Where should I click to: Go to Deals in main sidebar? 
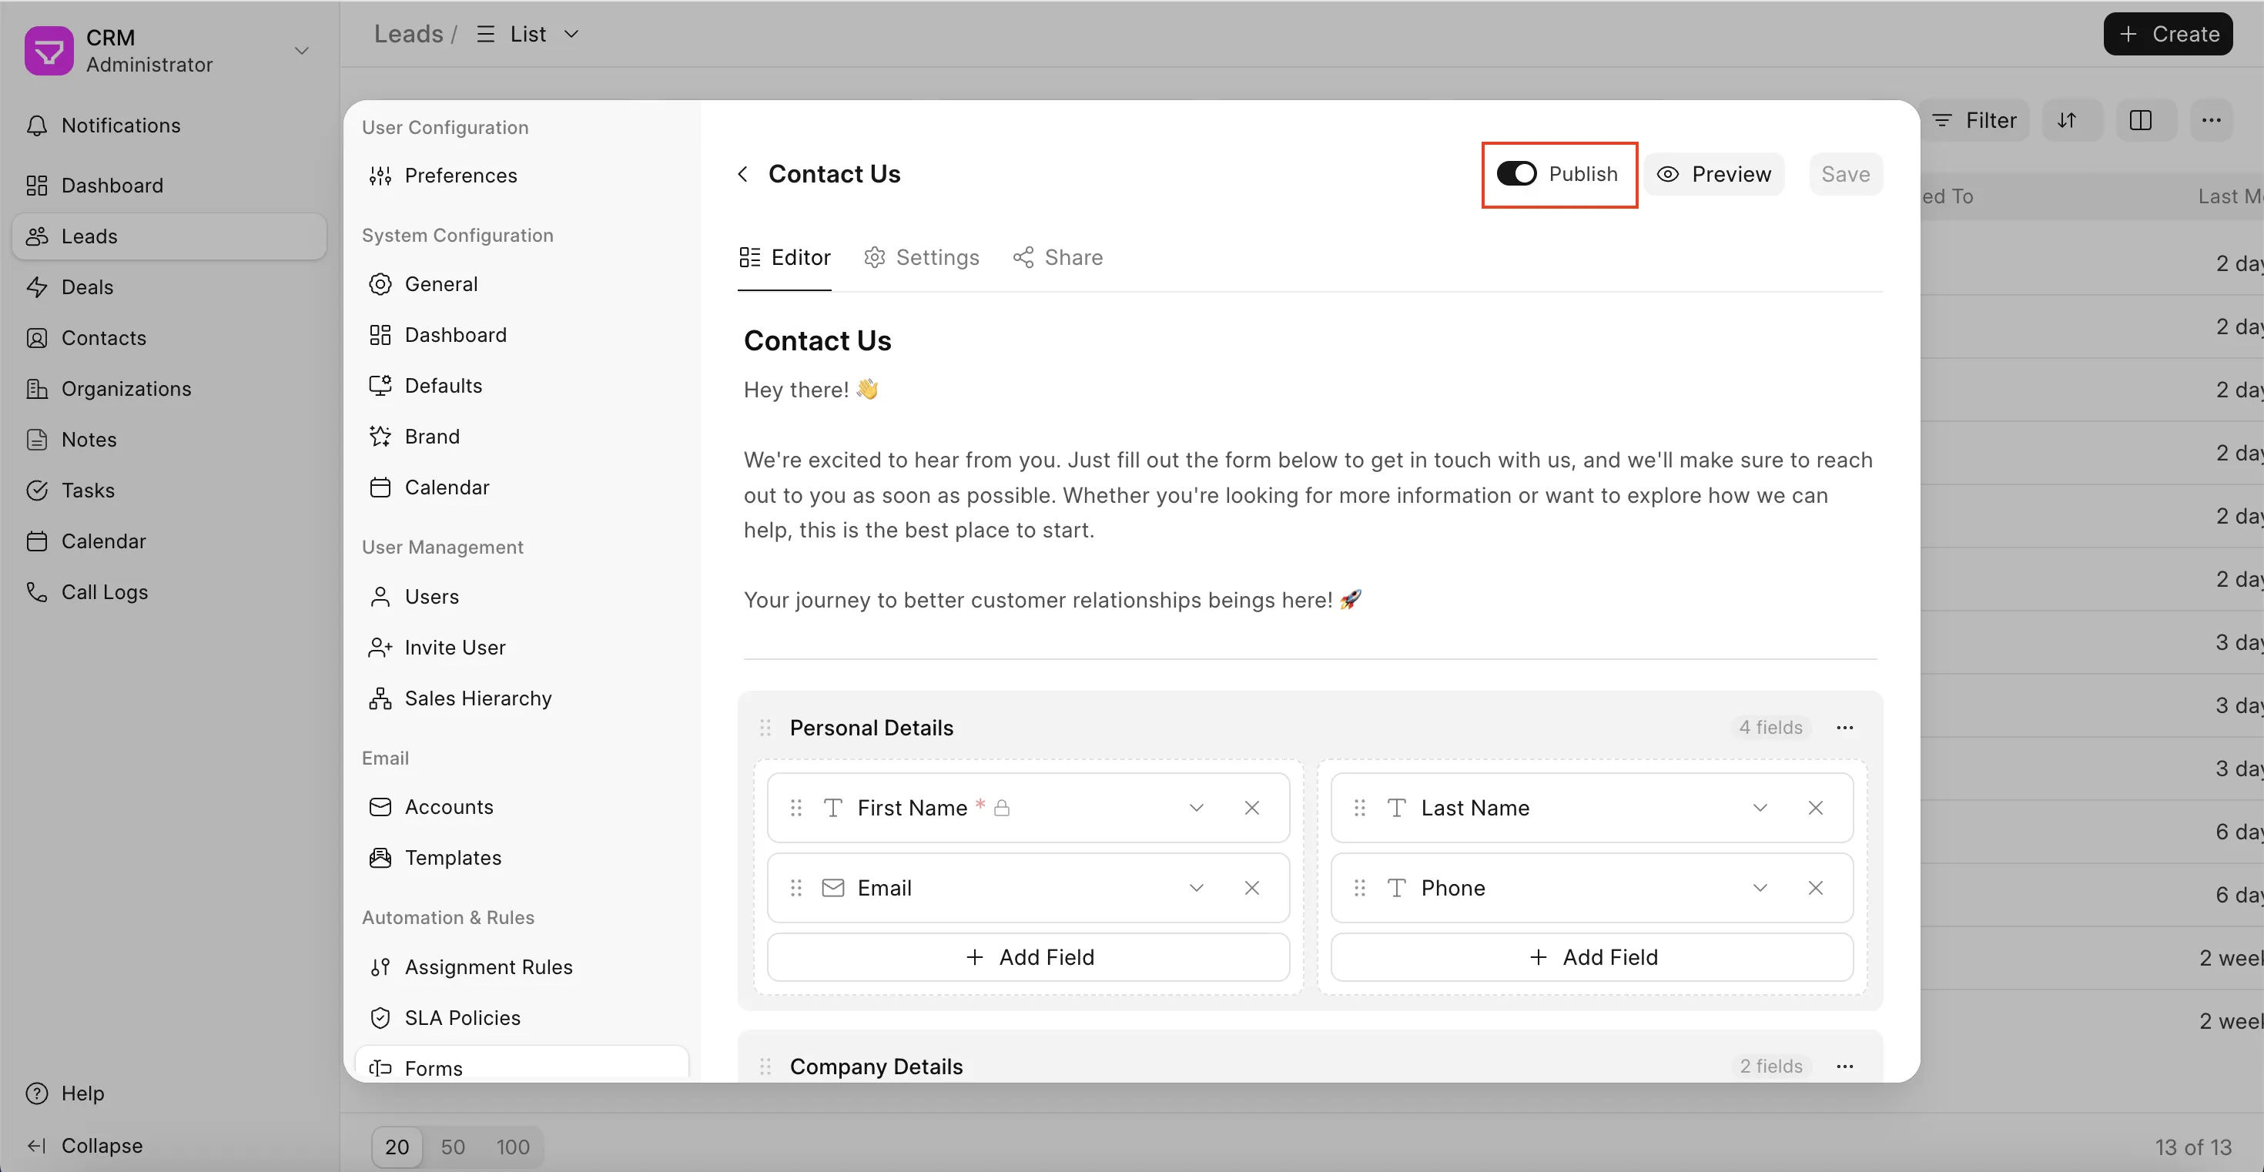tap(169, 287)
